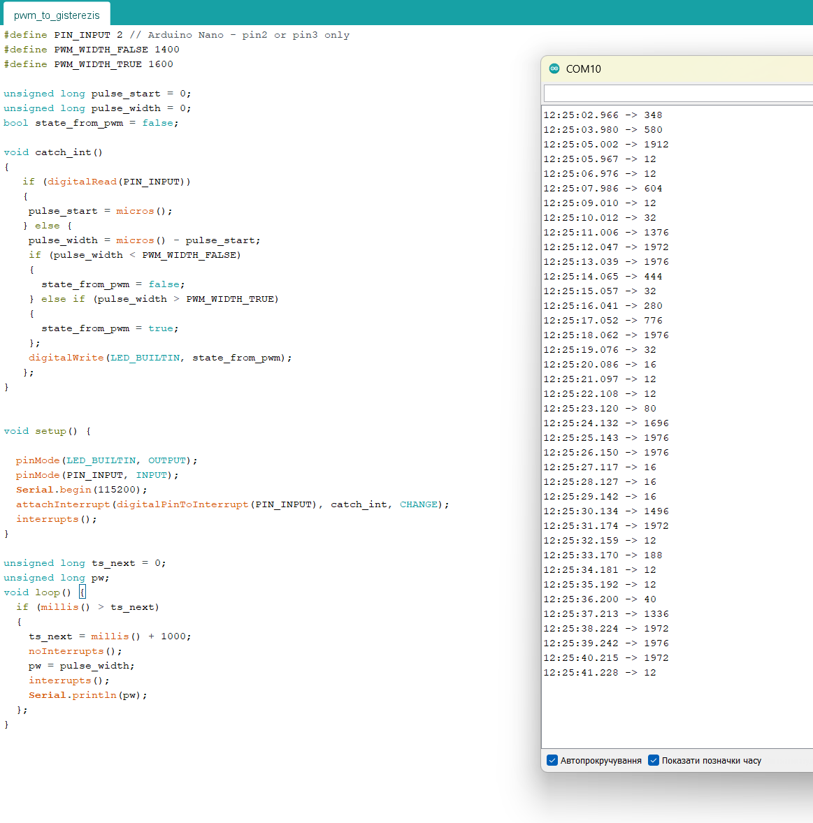Screen dimensions: 813x823
Task: Click serial line 12:25:24.132 -> 1696
Action: coord(606,423)
